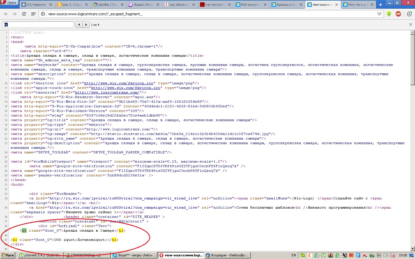Screen dimensions: 415x259
Task: Go to previous find match
Action: click(79, 24)
